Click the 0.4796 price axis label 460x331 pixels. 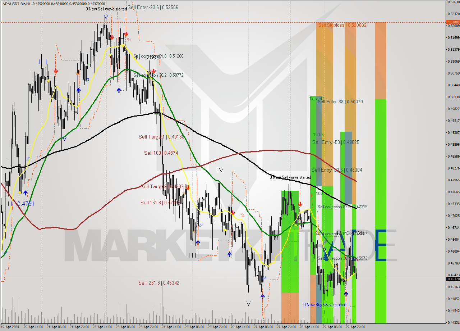pyautogui.click(x=454, y=180)
